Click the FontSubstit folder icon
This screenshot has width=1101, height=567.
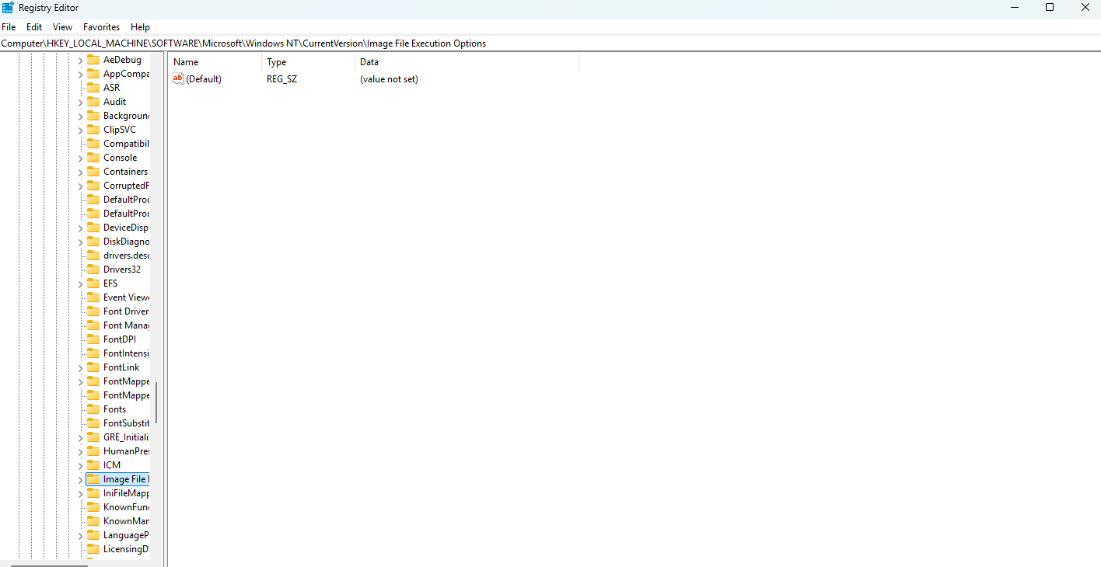[93, 423]
